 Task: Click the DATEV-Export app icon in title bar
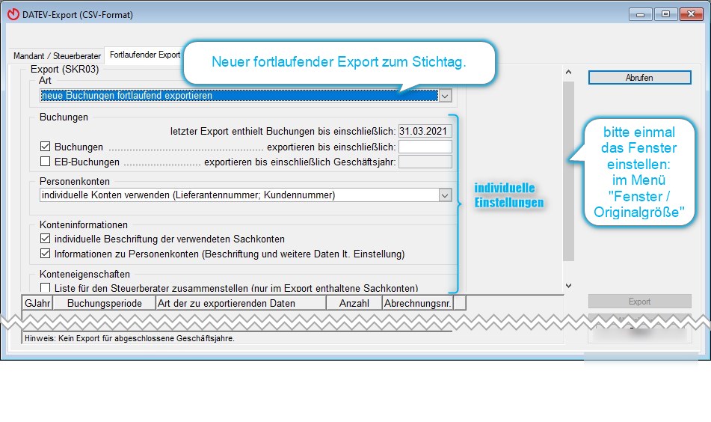coord(13,14)
